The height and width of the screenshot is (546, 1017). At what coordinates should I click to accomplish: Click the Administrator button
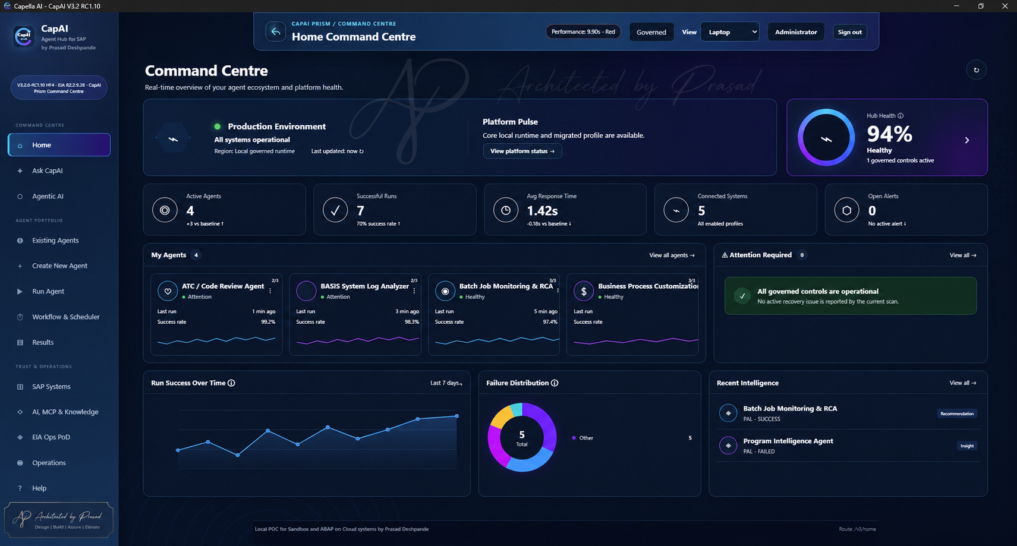(x=796, y=32)
